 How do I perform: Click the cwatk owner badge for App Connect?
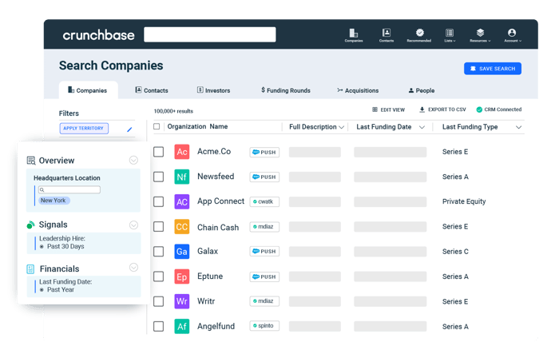[264, 201]
